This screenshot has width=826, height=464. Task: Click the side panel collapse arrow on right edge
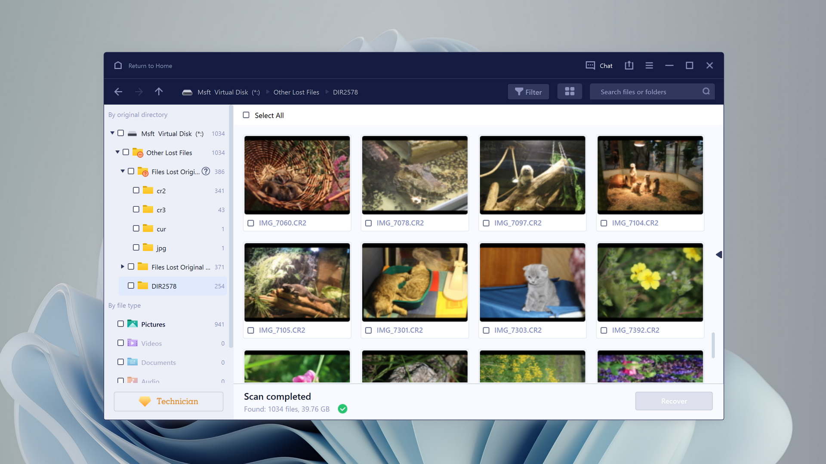coord(718,255)
